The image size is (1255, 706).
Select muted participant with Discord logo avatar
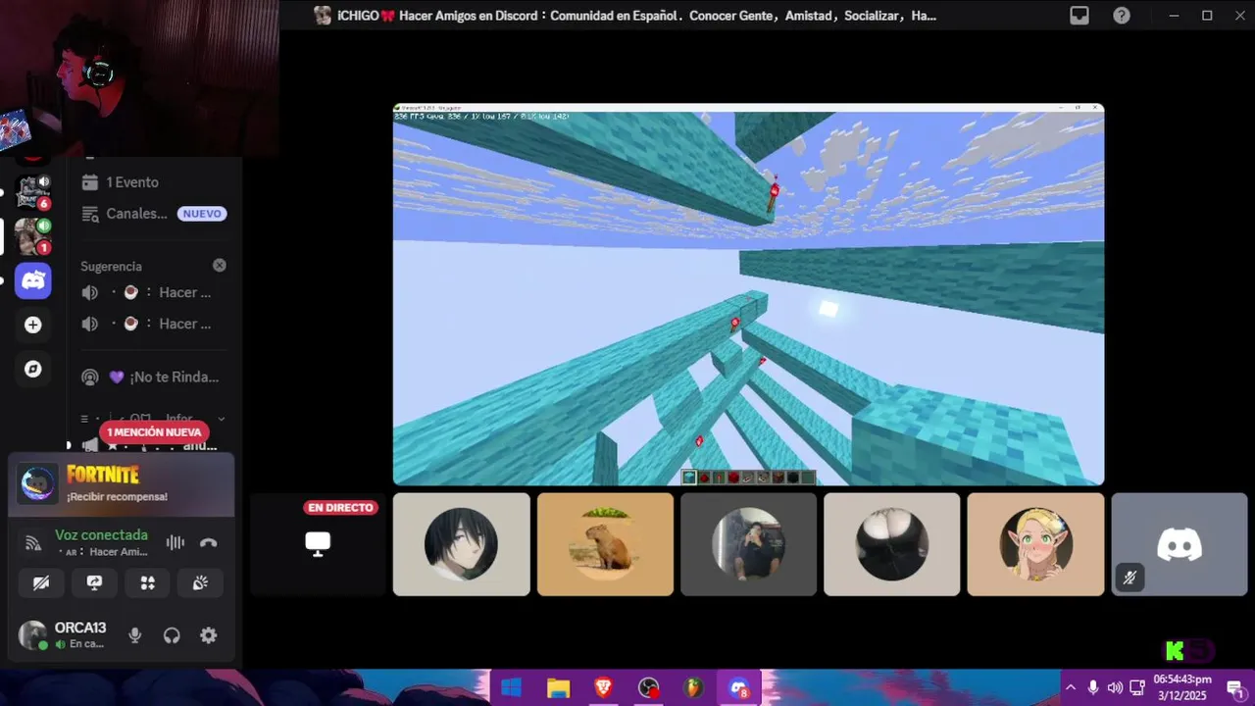1179,544
